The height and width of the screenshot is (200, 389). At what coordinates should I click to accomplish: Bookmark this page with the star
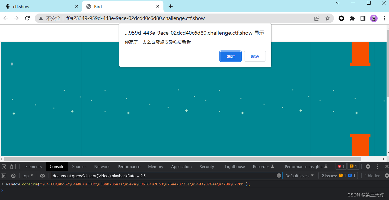click(328, 18)
